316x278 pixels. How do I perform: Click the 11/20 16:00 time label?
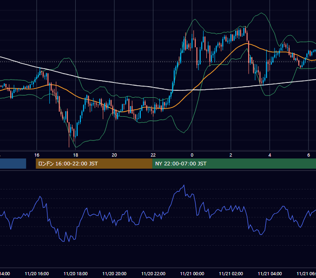coord(37,273)
